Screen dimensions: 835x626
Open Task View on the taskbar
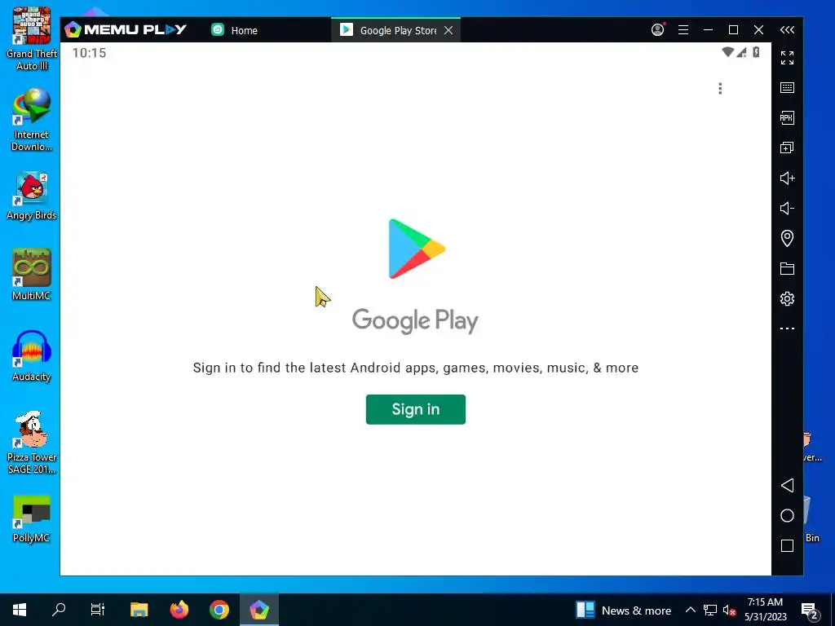(x=98, y=610)
